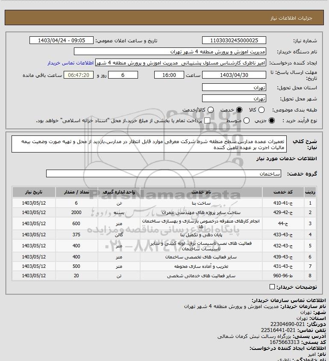The height and width of the screenshot is (361, 329).
Task: Click service code ط-96-960
Action: point(283,276)
